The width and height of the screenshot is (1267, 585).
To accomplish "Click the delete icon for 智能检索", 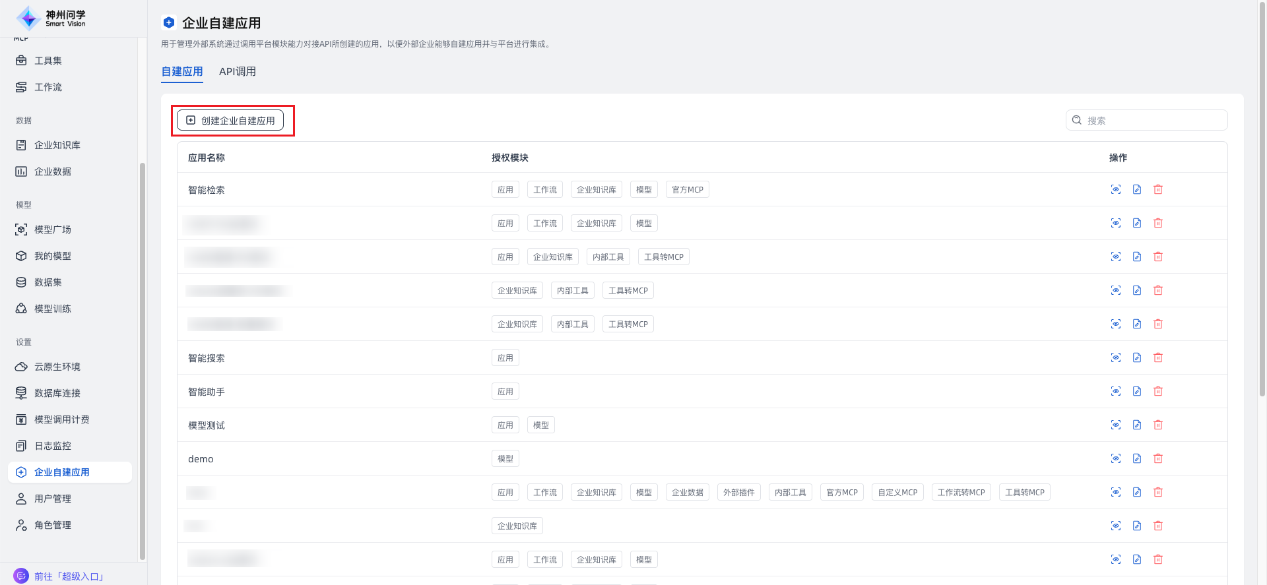I will (x=1157, y=189).
